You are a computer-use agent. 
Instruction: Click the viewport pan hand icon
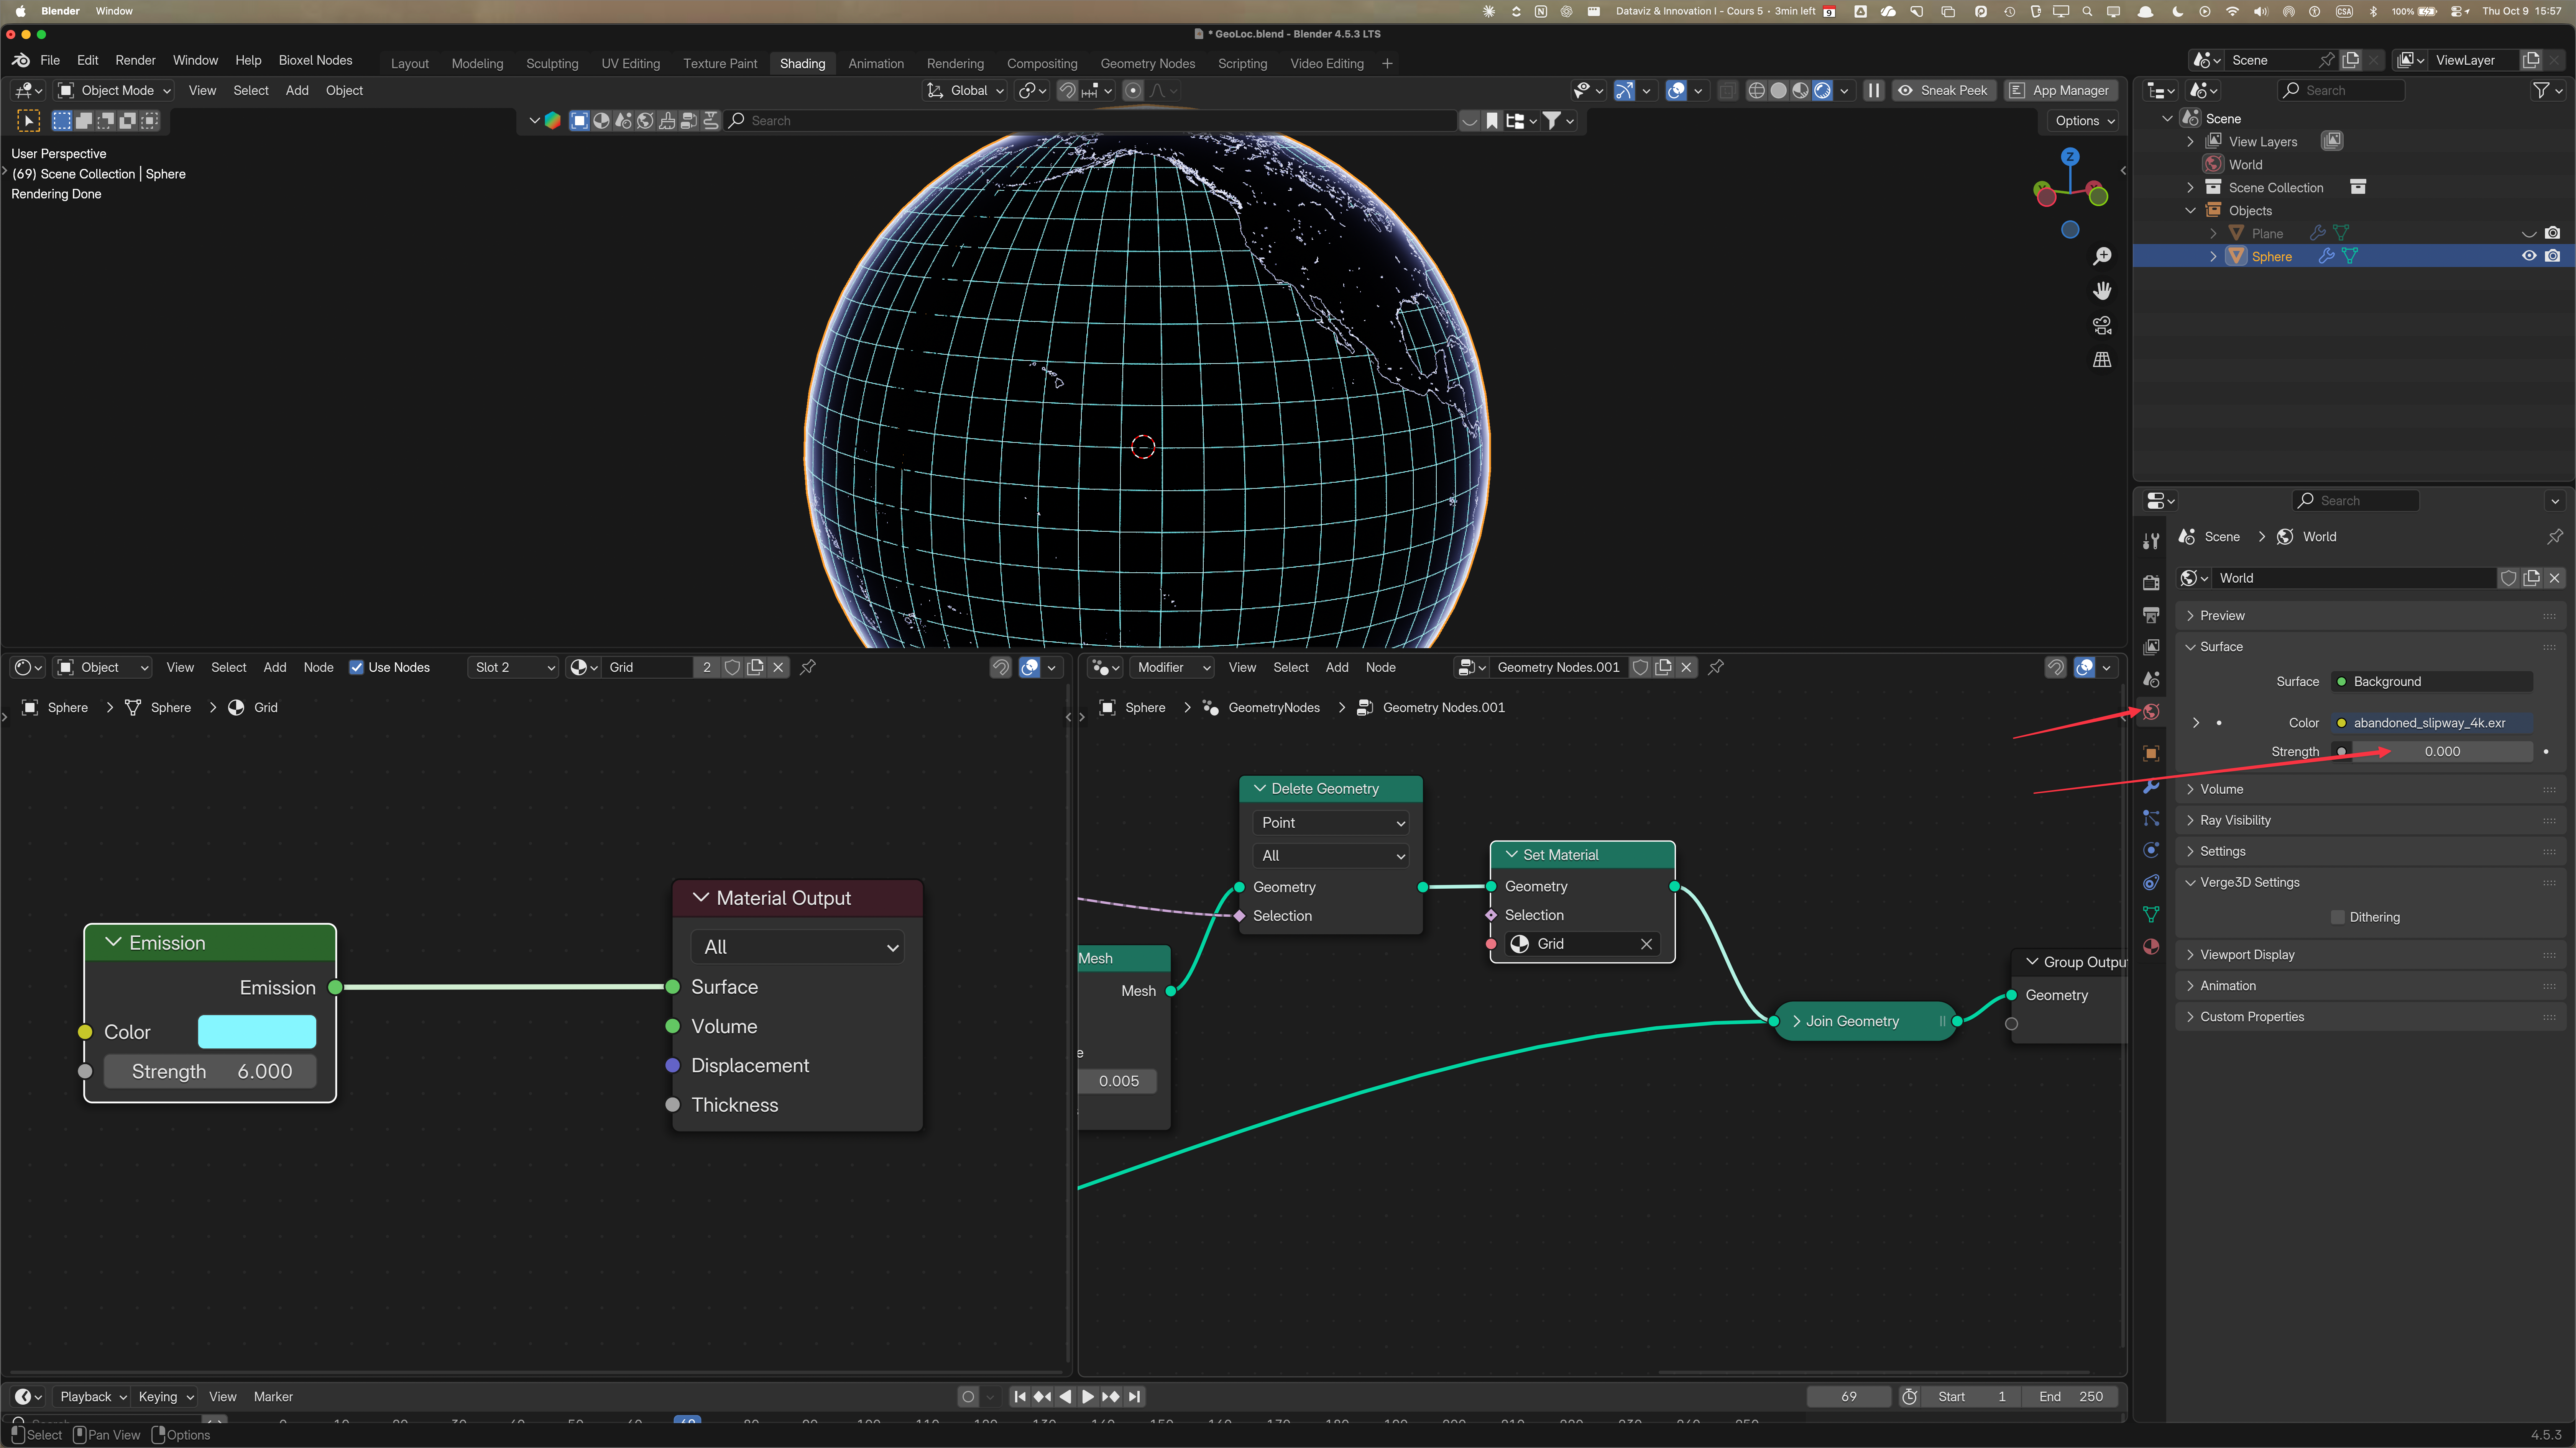pos(2102,291)
